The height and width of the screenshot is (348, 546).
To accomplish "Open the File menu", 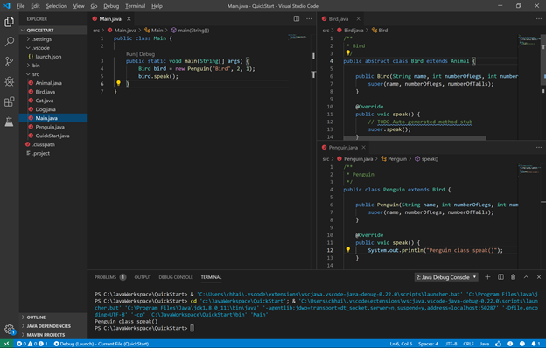I will [20, 6].
